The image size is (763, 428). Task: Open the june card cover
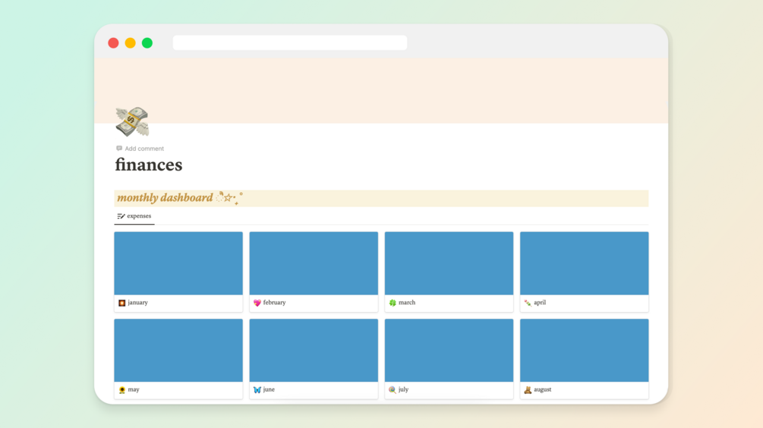pyautogui.click(x=314, y=351)
